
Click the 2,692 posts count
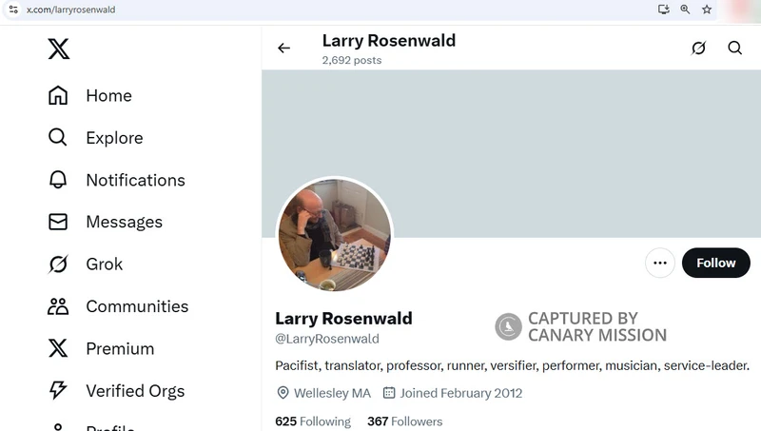[352, 60]
